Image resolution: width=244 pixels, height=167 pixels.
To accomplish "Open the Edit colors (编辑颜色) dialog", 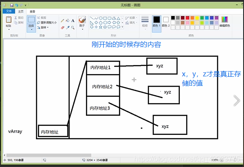I will pos(224,22).
